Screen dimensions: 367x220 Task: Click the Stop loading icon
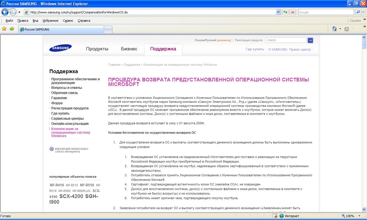[x=293, y=12]
